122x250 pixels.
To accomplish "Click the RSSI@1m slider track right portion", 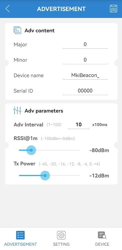I will tap(58, 150).
